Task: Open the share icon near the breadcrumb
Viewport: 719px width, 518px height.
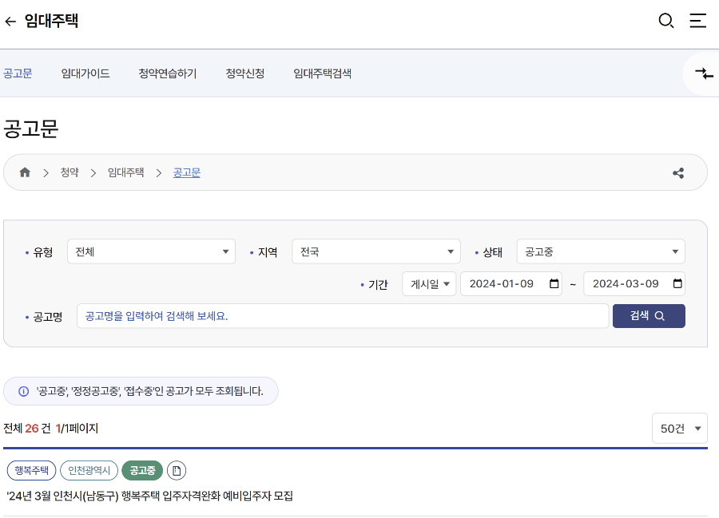Action: tap(677, 172)
